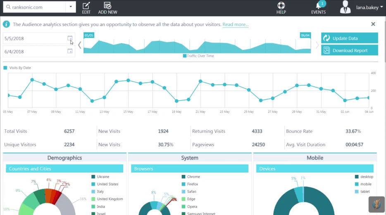Click the 21 May peak data point
The width and height of the screenshot is (386, 215).
pos(200,81)
